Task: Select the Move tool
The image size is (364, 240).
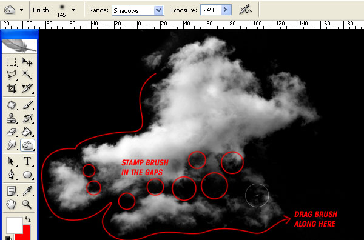Action: click(27, 62)
